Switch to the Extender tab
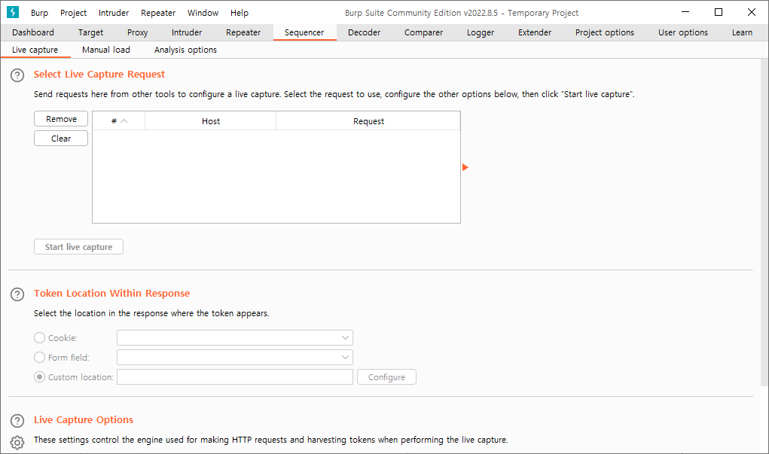 coord(535,32)
